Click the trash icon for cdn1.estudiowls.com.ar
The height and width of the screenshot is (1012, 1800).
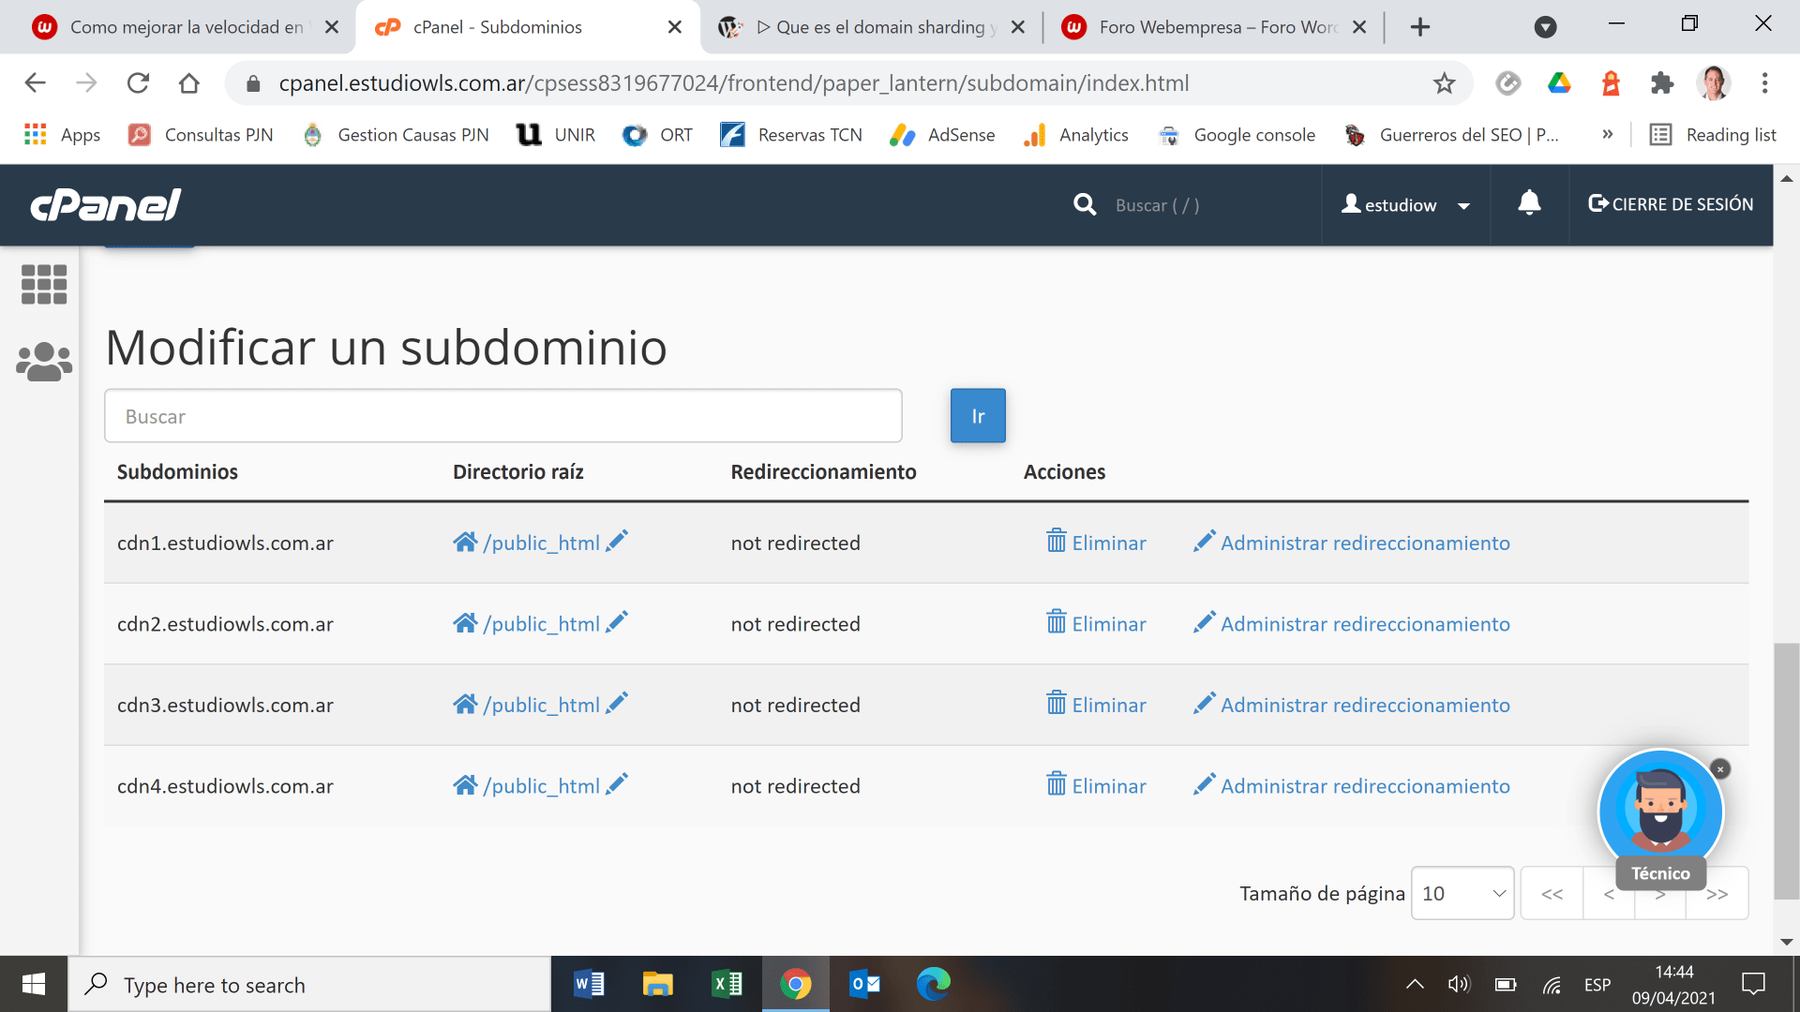[x=1057, y=541]
